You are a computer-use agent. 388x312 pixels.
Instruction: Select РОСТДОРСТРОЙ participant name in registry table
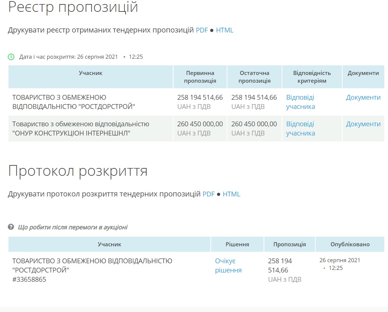(74, 102)
